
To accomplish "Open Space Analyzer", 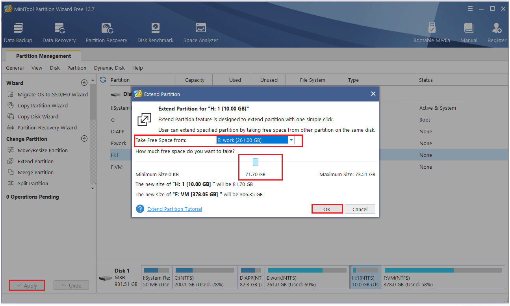I will click(200, 33).
